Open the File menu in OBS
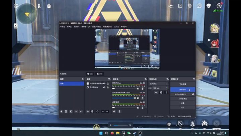 pos(62,27)
